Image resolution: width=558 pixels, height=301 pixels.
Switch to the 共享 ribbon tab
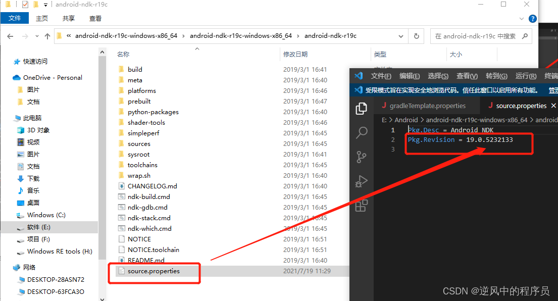tap(69, 17)
